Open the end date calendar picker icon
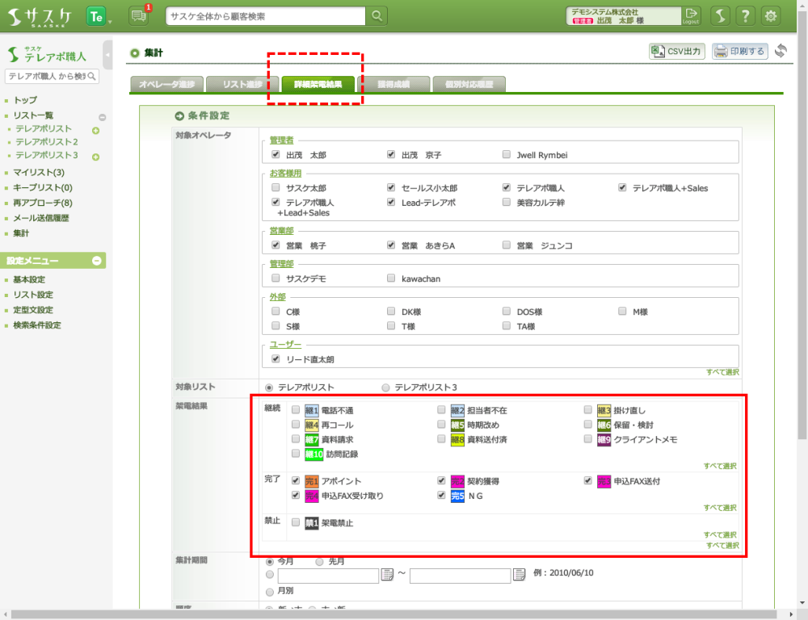The width and height of the screenshot is (808, 620). 520,576
